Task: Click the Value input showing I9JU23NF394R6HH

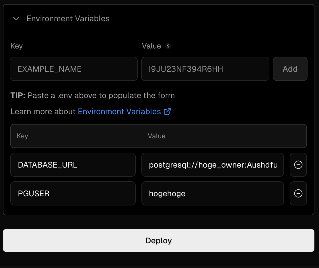Action: tap(205, 69)
